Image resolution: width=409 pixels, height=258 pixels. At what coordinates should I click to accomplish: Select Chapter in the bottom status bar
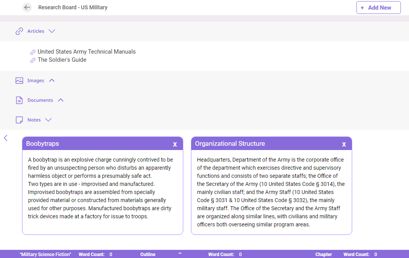[x=324, y=255]
